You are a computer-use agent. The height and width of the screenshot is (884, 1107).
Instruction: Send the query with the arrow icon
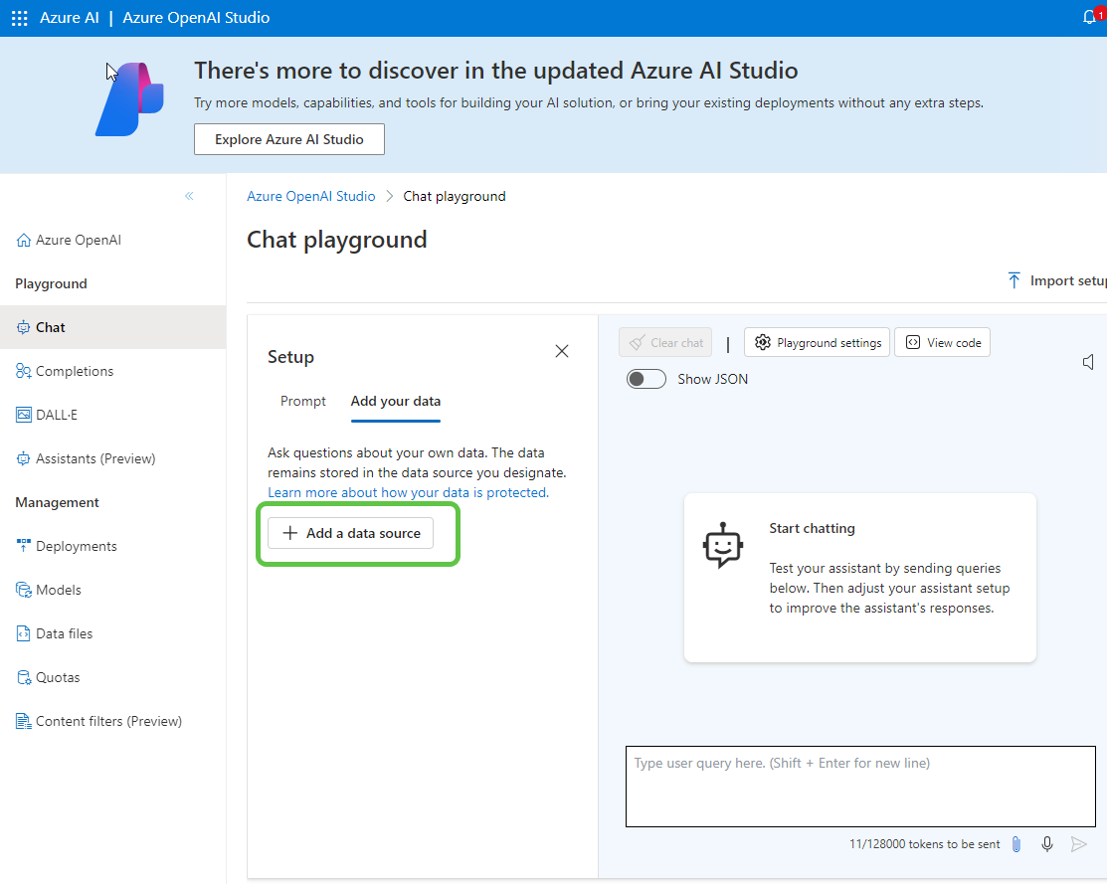(x=1078, y=843)
